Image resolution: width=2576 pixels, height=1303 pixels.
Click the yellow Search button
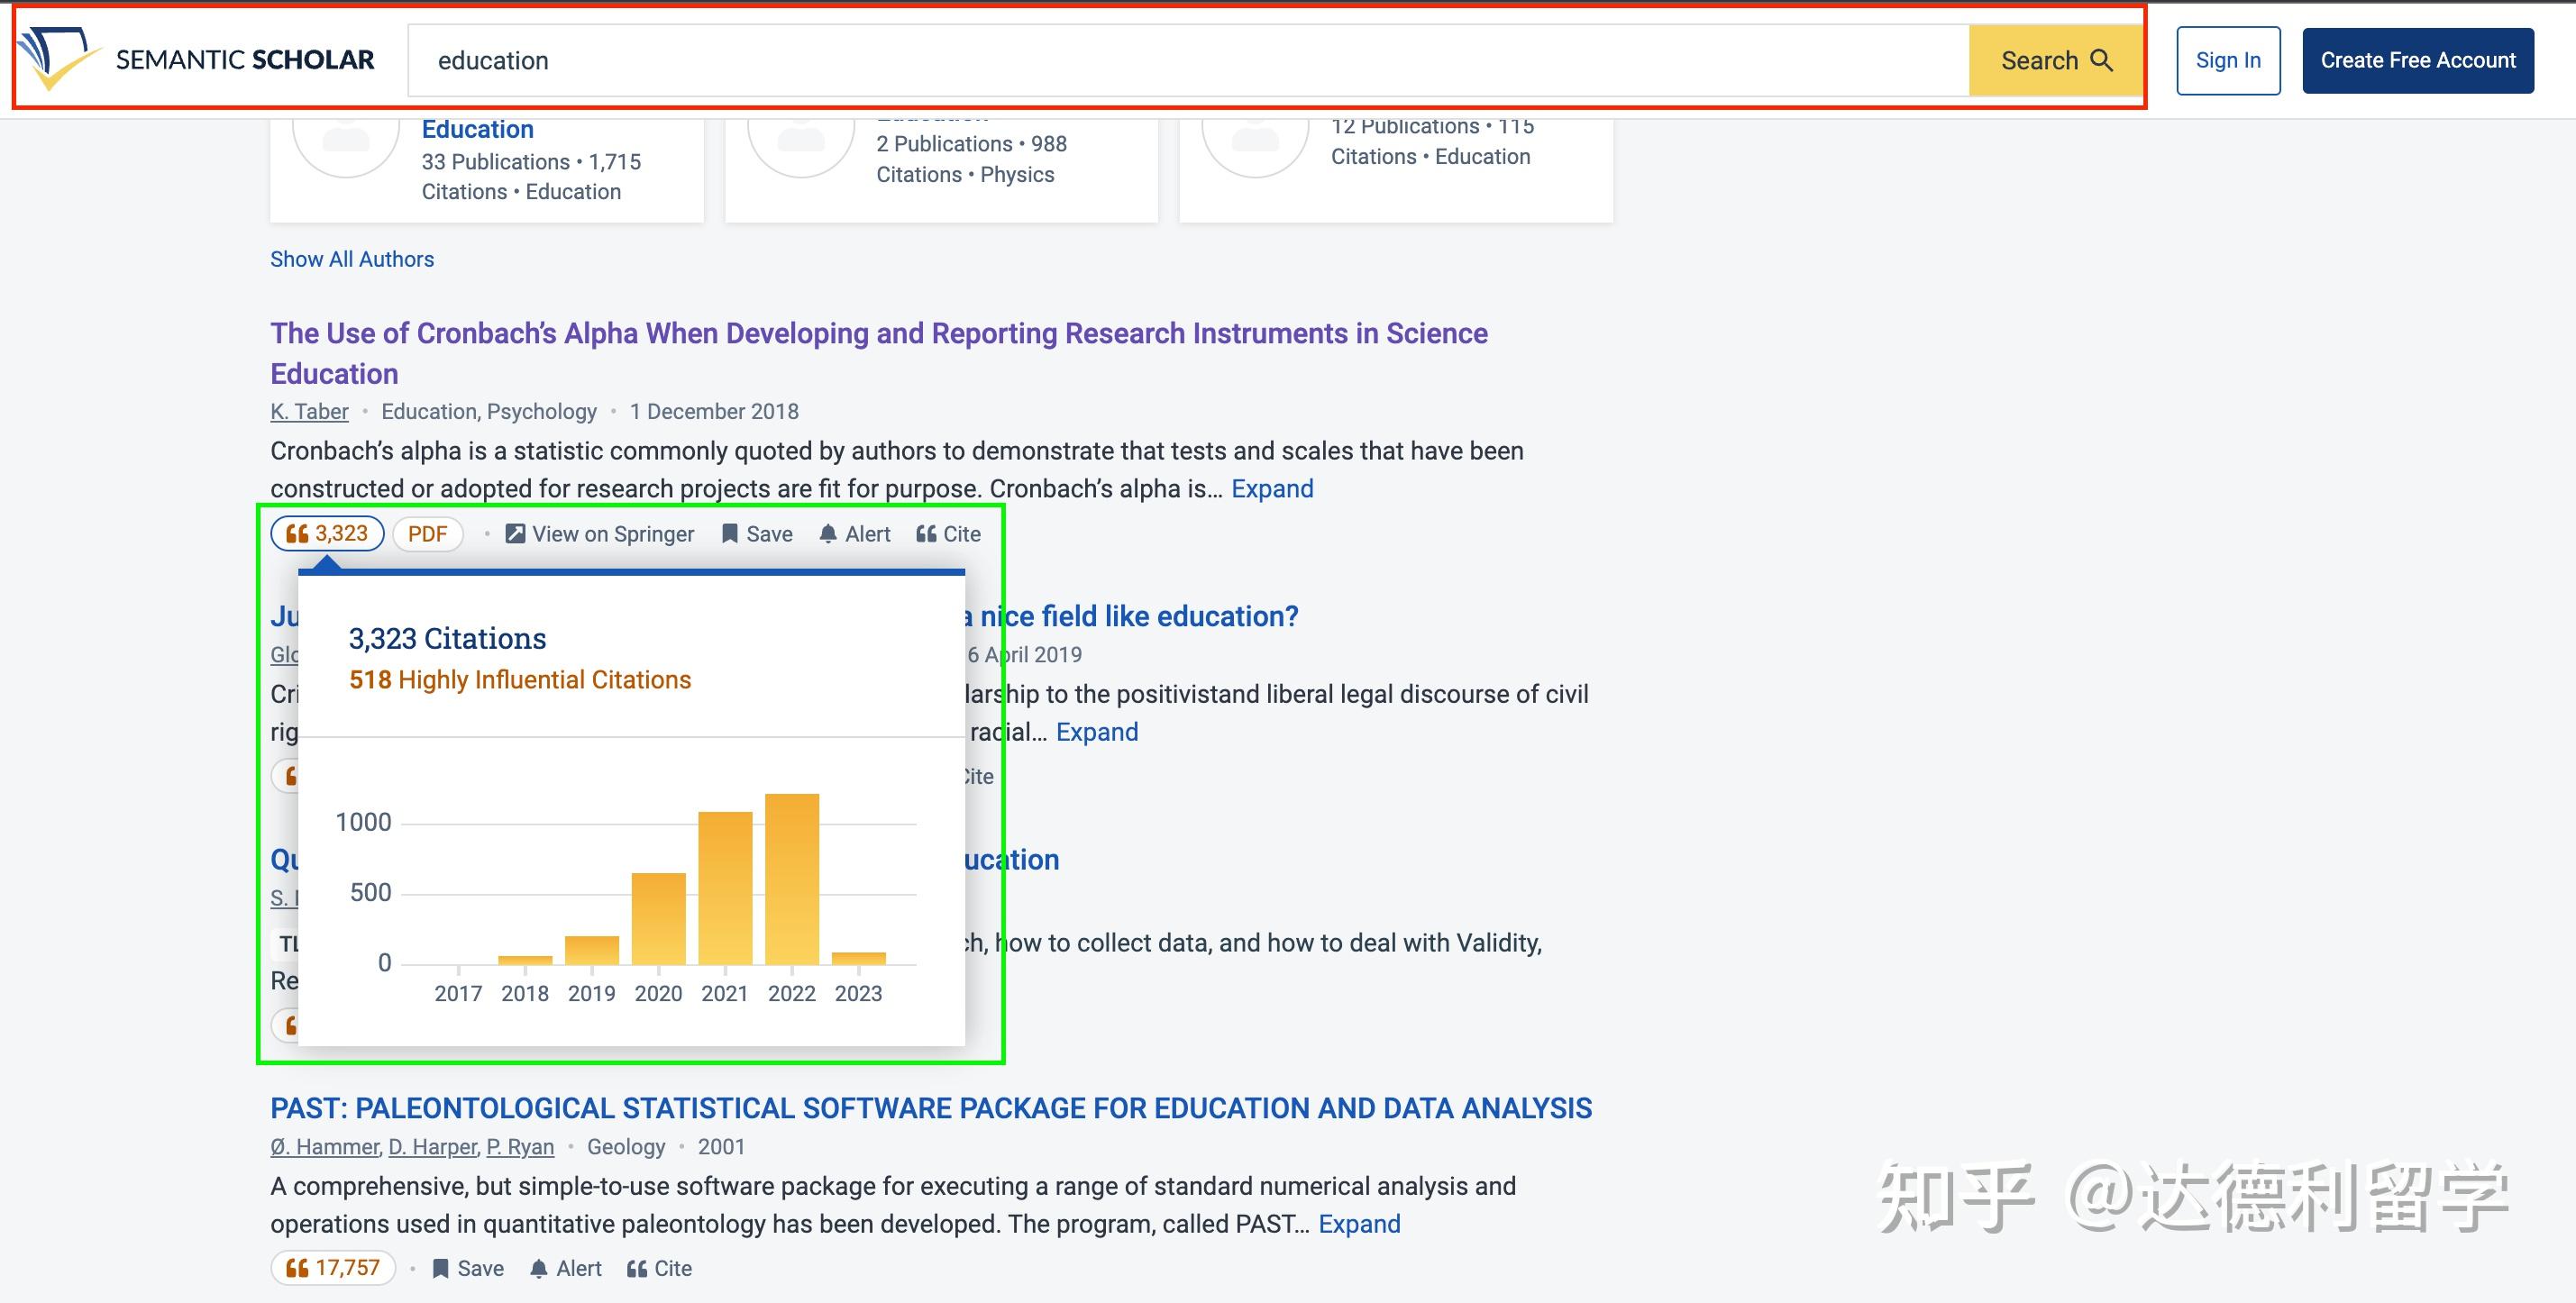2055,61
